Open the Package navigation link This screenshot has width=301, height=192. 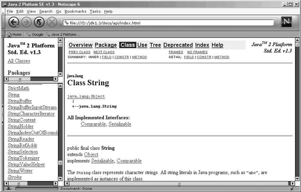[106, 45]
